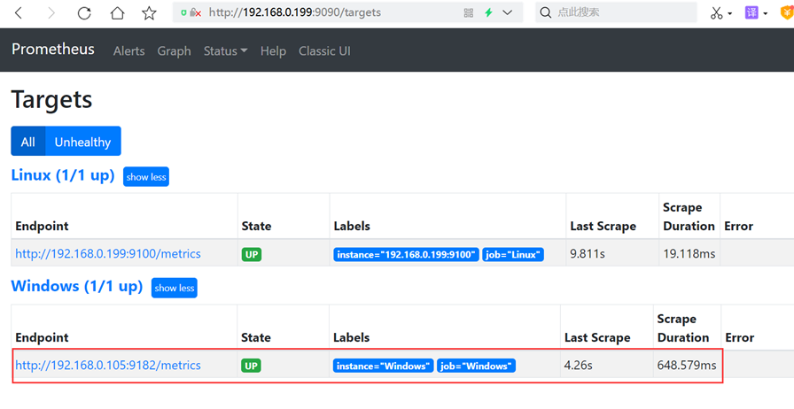The height and width of the screenshot is (409, 794).
Task: Click UP state badge in Linux row
Action: pyautogui.click(x=252, y=254)
